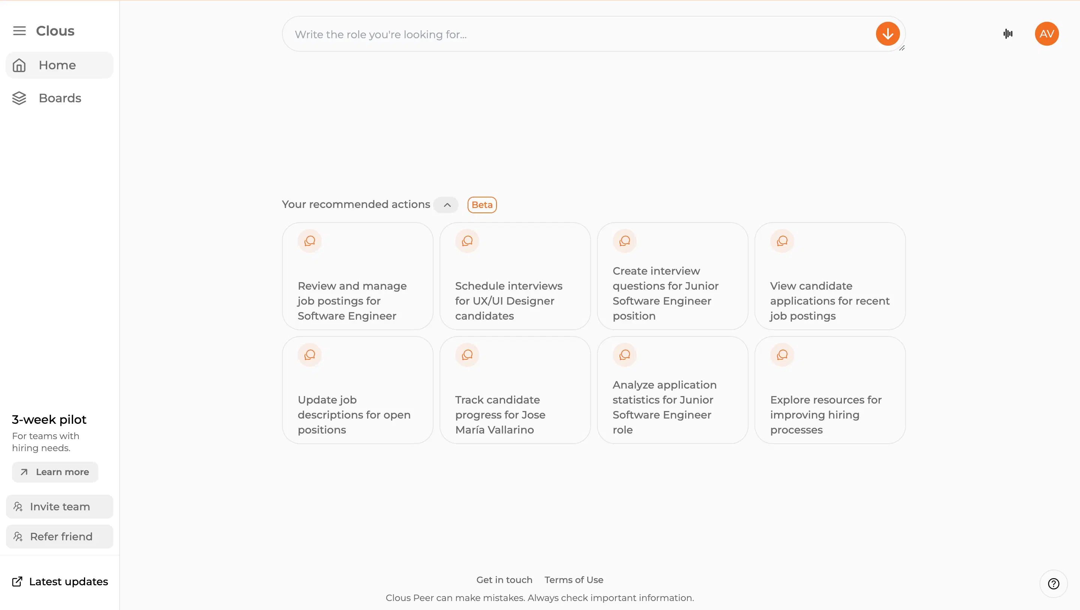Screen dimensions: 1080x610
Task: Click the Learn more button
Action: pos(55,472)
